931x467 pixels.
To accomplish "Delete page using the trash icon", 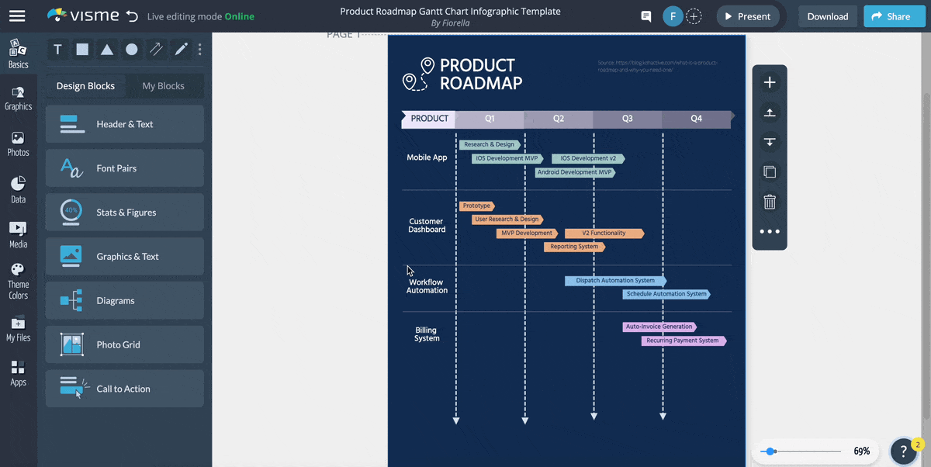I will [770, 202].
